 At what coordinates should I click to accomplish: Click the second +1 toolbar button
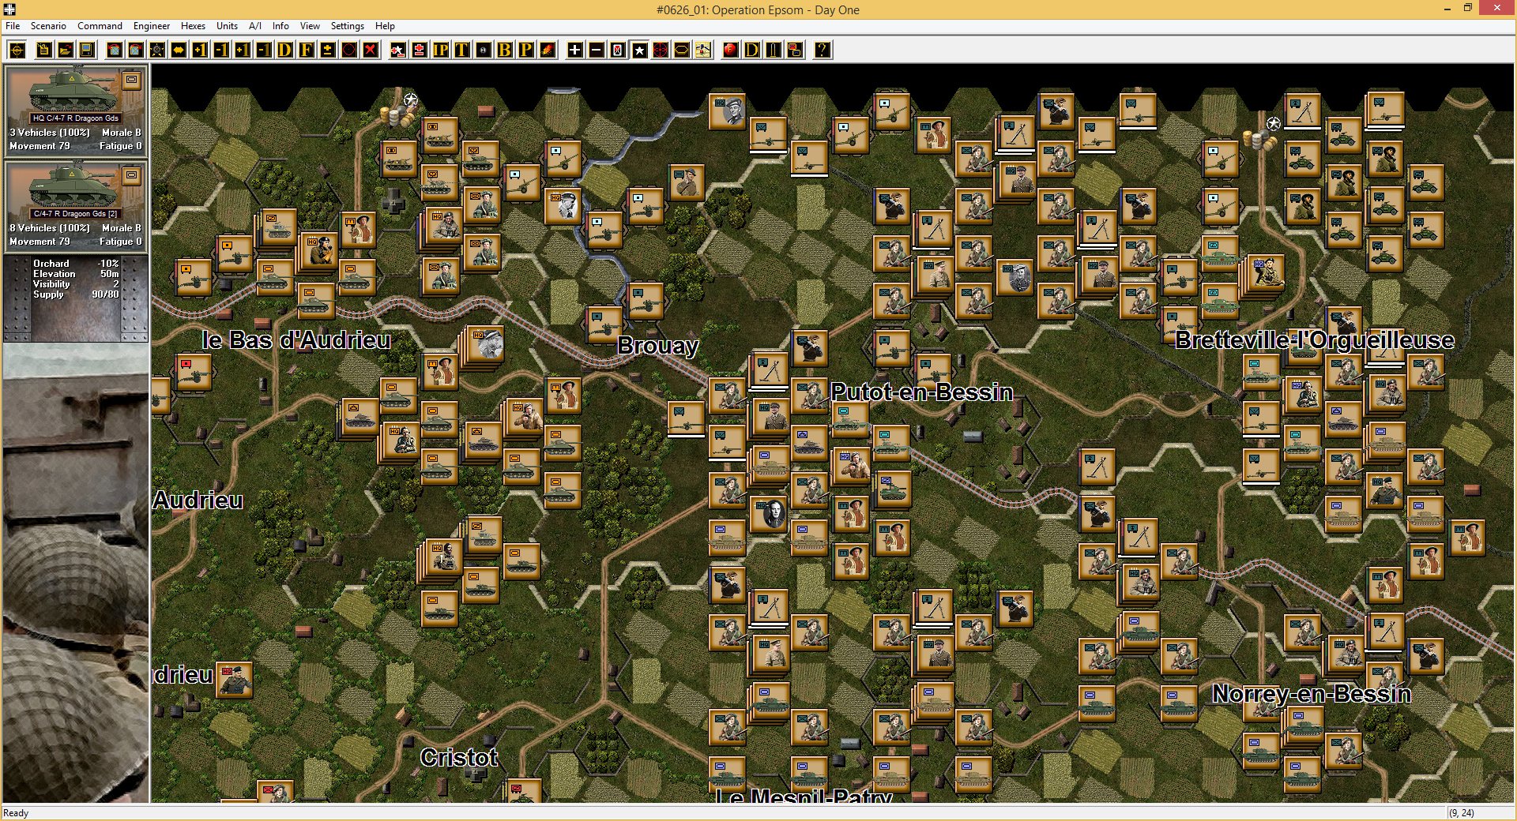(x=243, y=51)
